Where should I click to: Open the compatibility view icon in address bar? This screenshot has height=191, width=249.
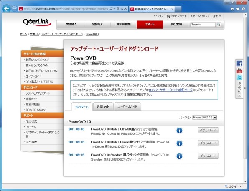118,9
